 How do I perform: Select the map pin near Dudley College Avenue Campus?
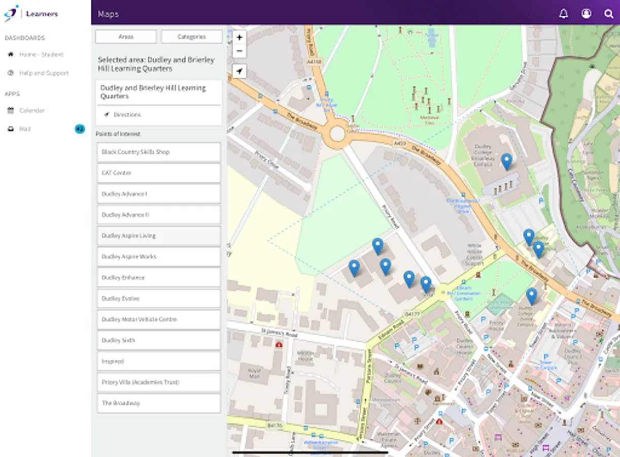(531, 296)
